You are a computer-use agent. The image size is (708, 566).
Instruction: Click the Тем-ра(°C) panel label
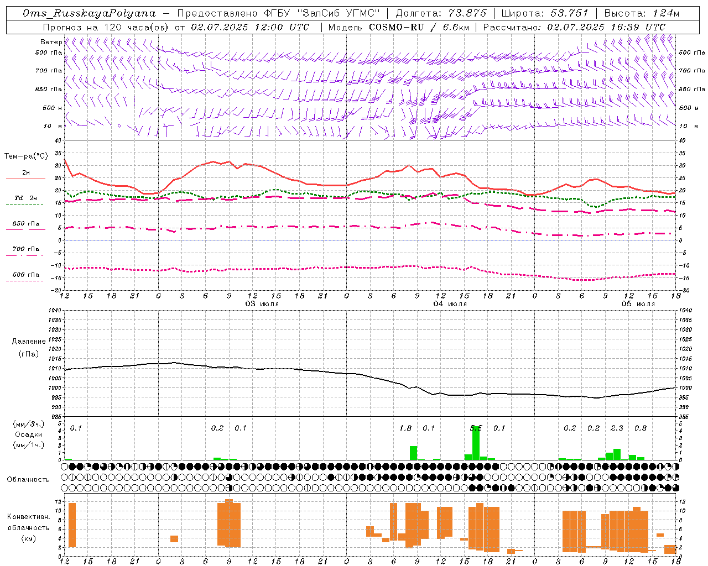(x=26, y=156)
